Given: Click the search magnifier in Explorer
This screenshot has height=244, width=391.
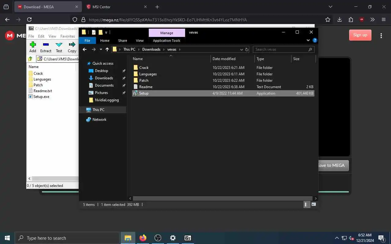Looking at the screenshot, I should click(x=310, y=49).
